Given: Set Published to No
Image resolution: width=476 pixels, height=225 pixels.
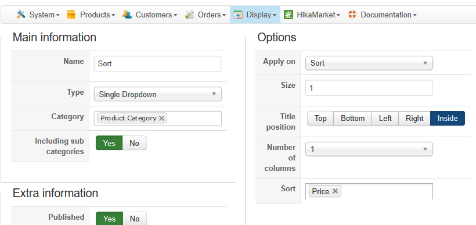Looking at the screenshot, I should coord(135,219).
